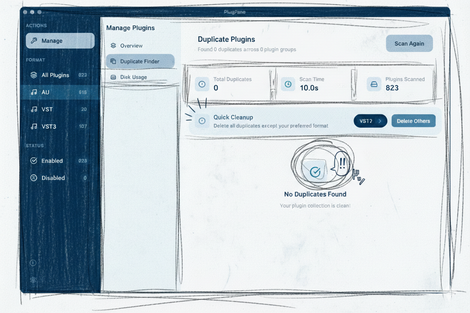This screenshot has height=313, width=470.
Task: Click the All Plugins stack icon
Action: pos(34,75)
